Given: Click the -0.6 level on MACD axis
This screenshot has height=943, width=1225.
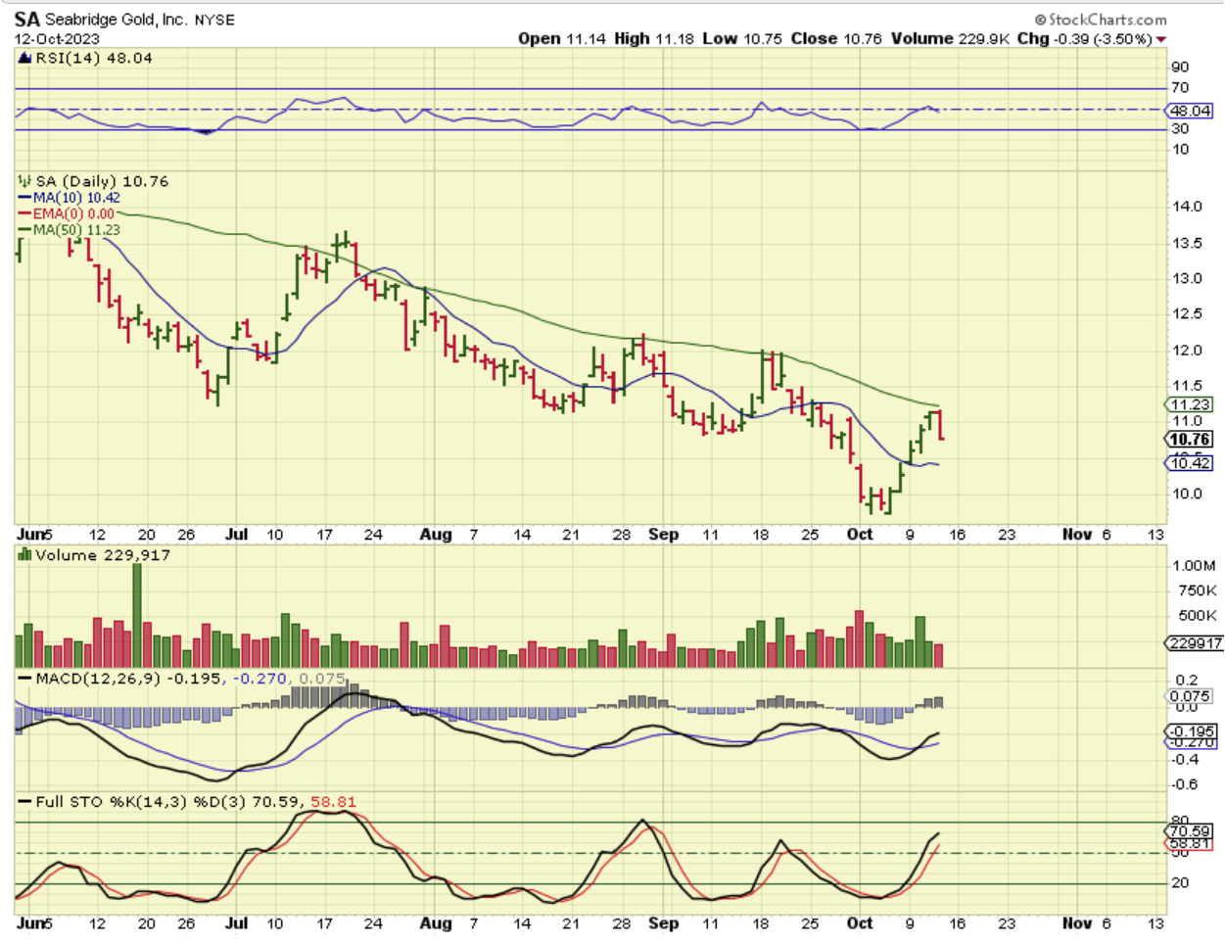Looking at the screenshot, I should (x=1185, y=784).
